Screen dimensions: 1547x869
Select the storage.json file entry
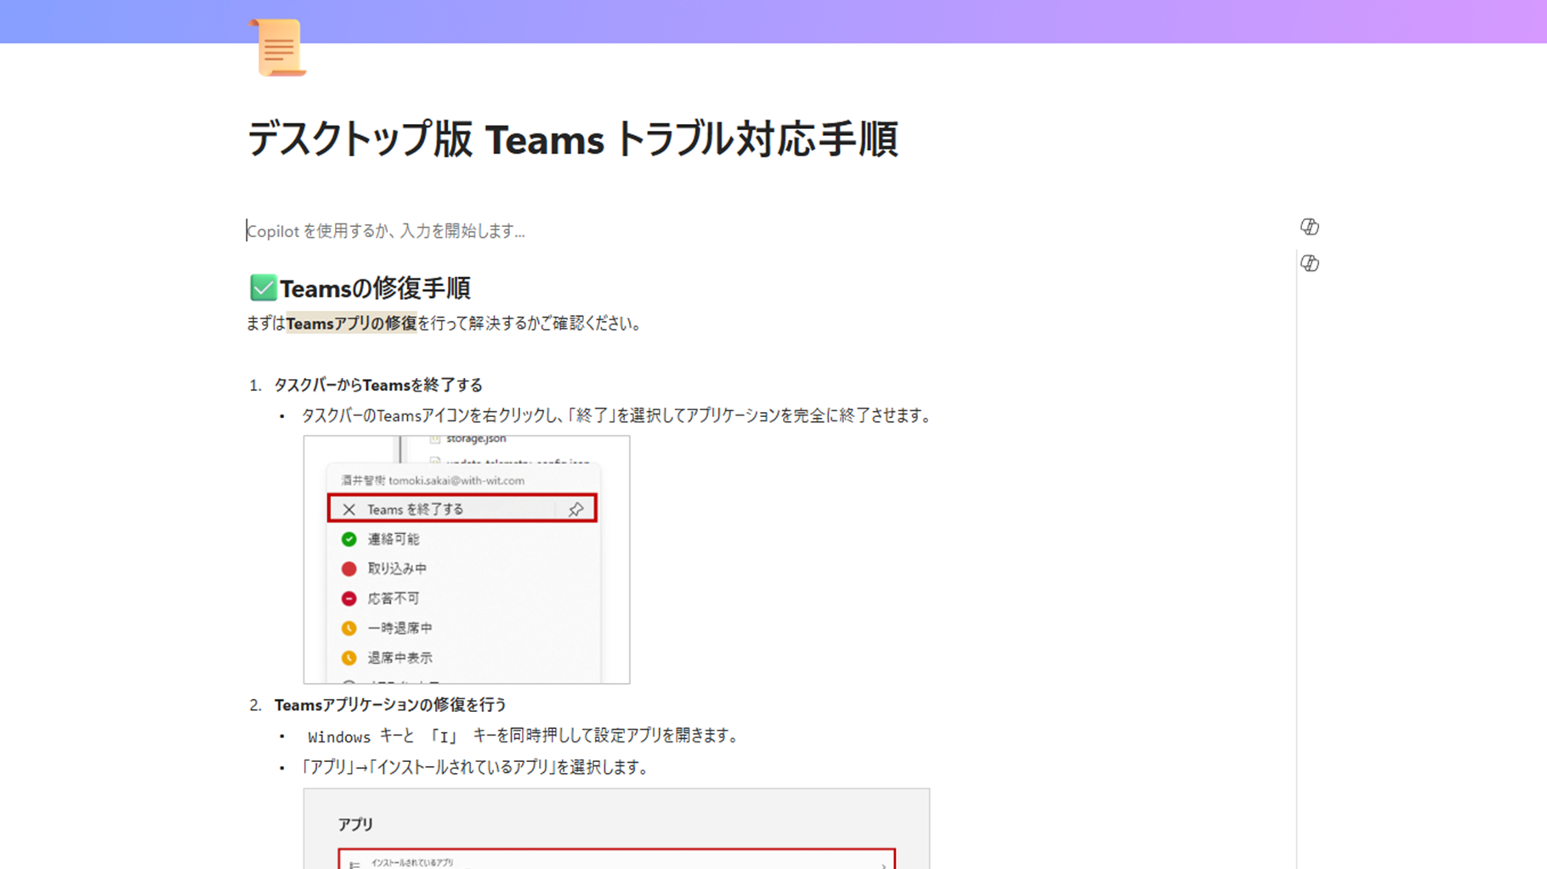point(476,438)
